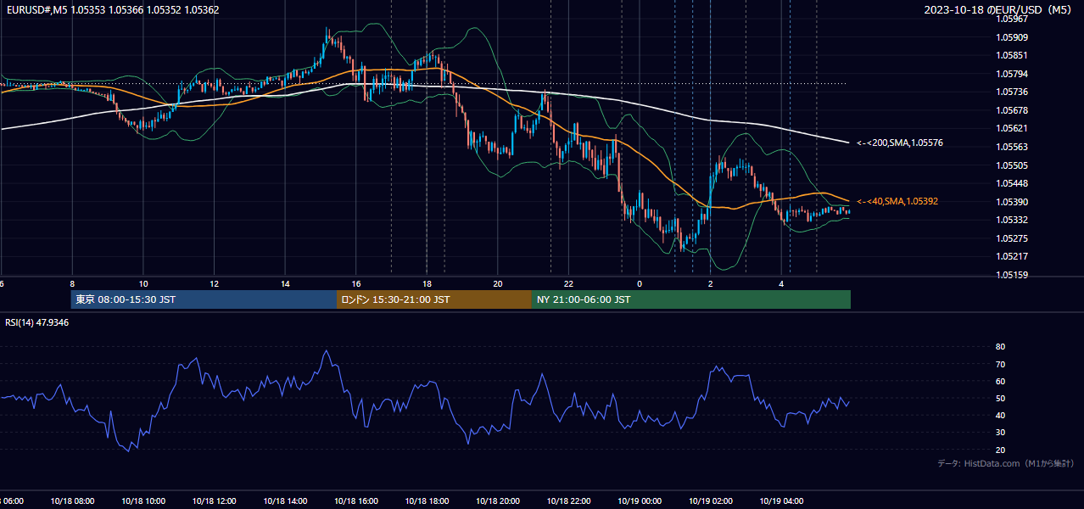
Task: Click hour label 22 under price chart
Action: [569, 283]
